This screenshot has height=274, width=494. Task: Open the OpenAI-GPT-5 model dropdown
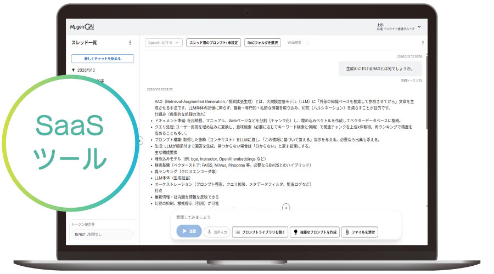164,42
